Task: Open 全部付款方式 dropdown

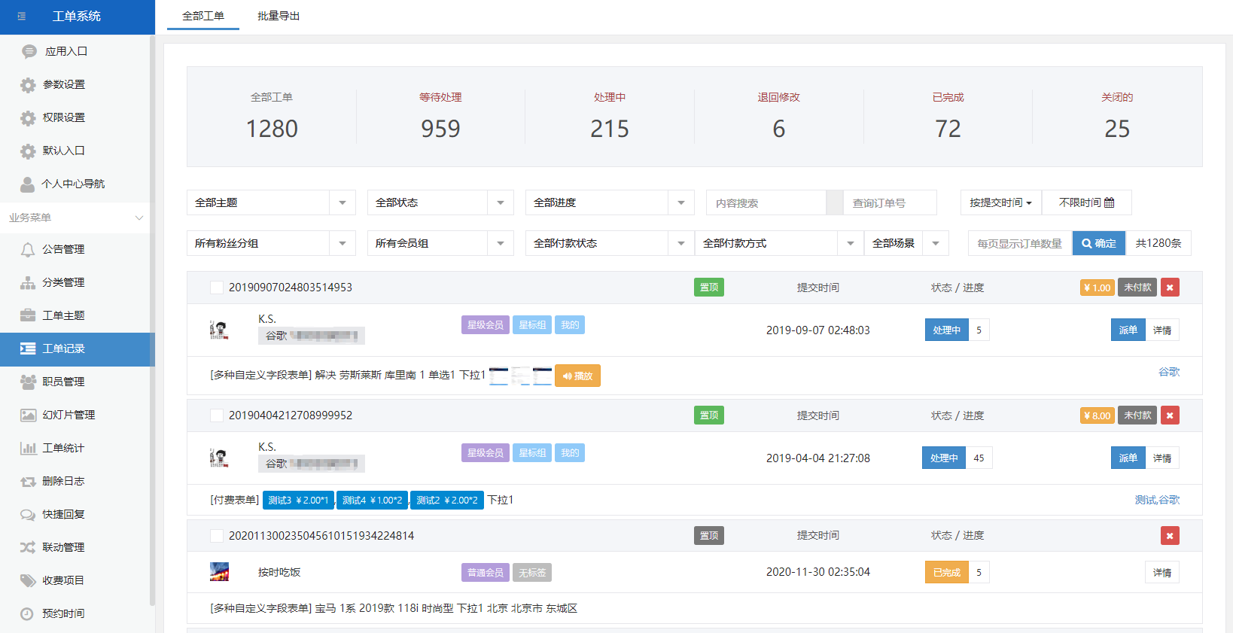Action: tap(779, 243)
